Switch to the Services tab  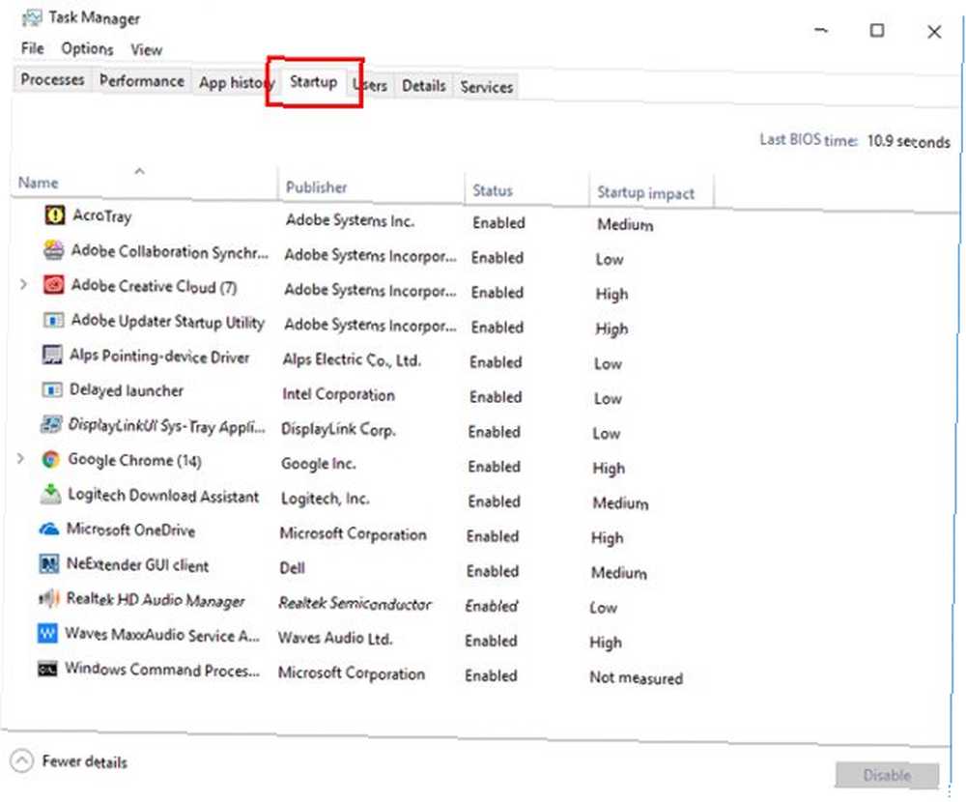(487, 87)
